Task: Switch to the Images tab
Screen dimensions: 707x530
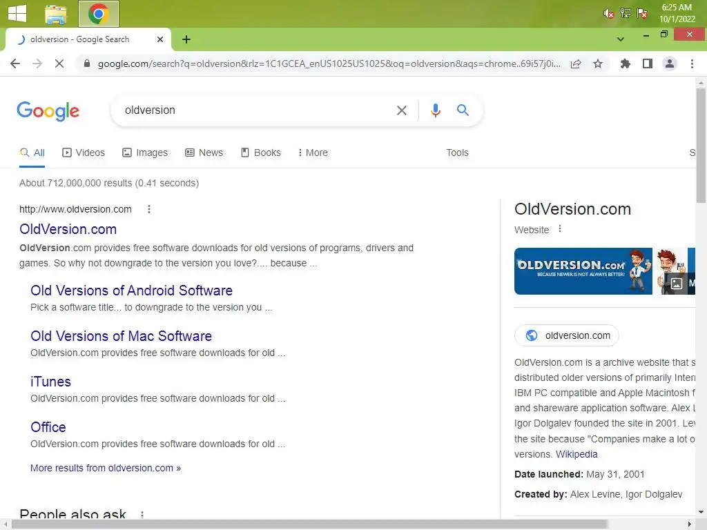Action: tap(145, 153)
